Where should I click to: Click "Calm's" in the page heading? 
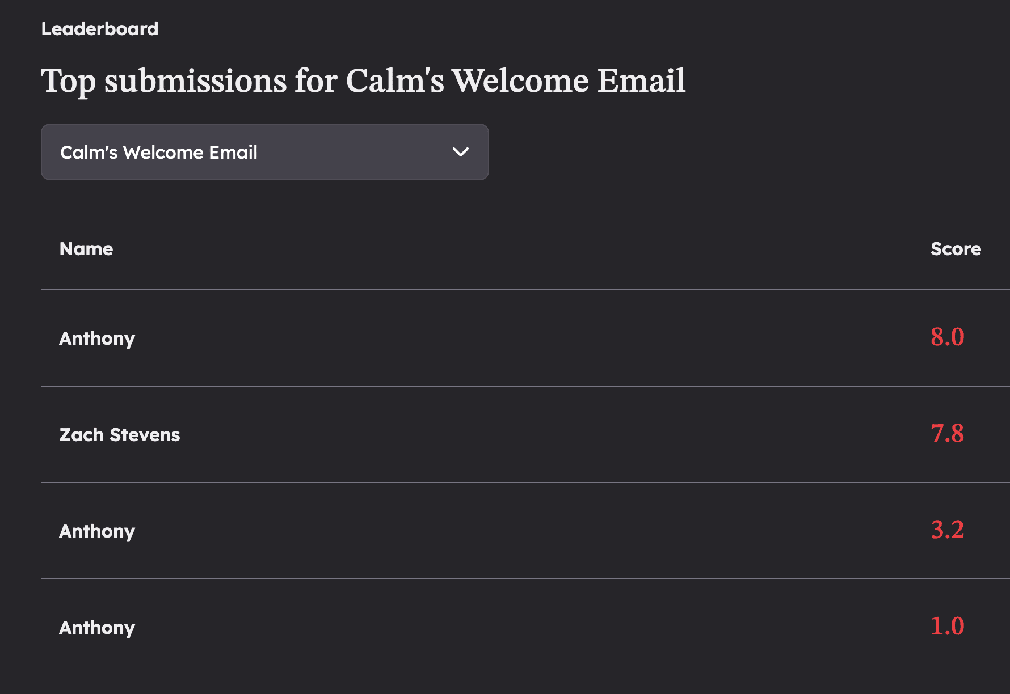pyautogui.click(x=395, y=80)
